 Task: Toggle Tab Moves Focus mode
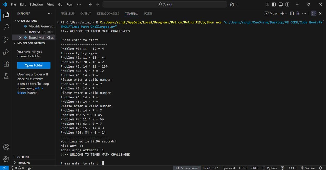tap(187, 168)
